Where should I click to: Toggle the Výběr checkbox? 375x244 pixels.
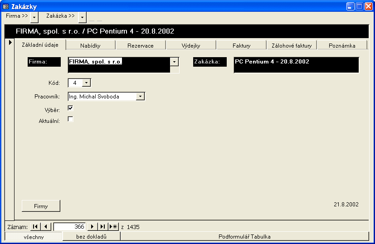[70, 108]
